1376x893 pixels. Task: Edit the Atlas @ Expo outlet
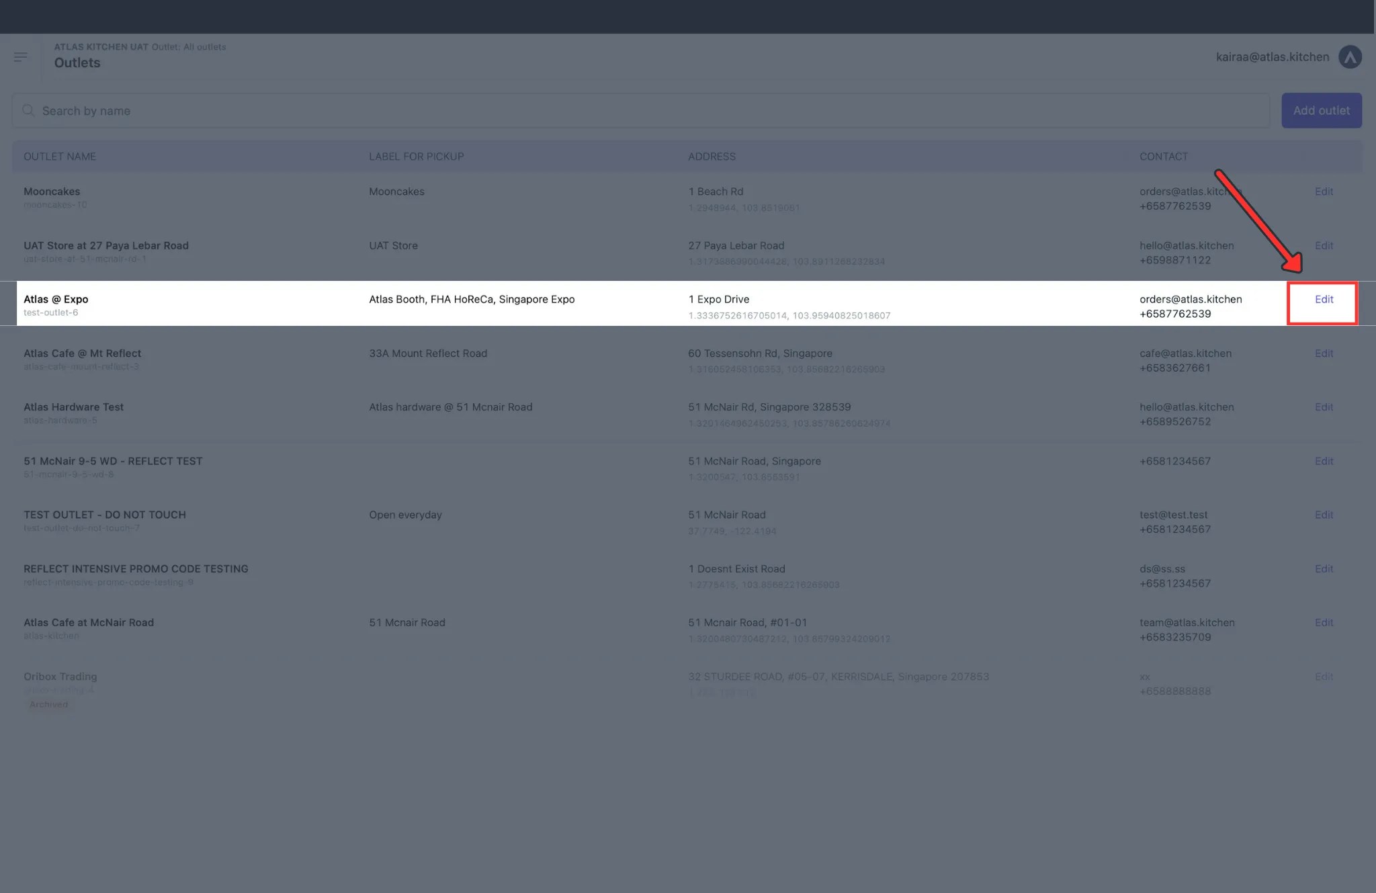pyautogui.click(x=1323, y=300)
